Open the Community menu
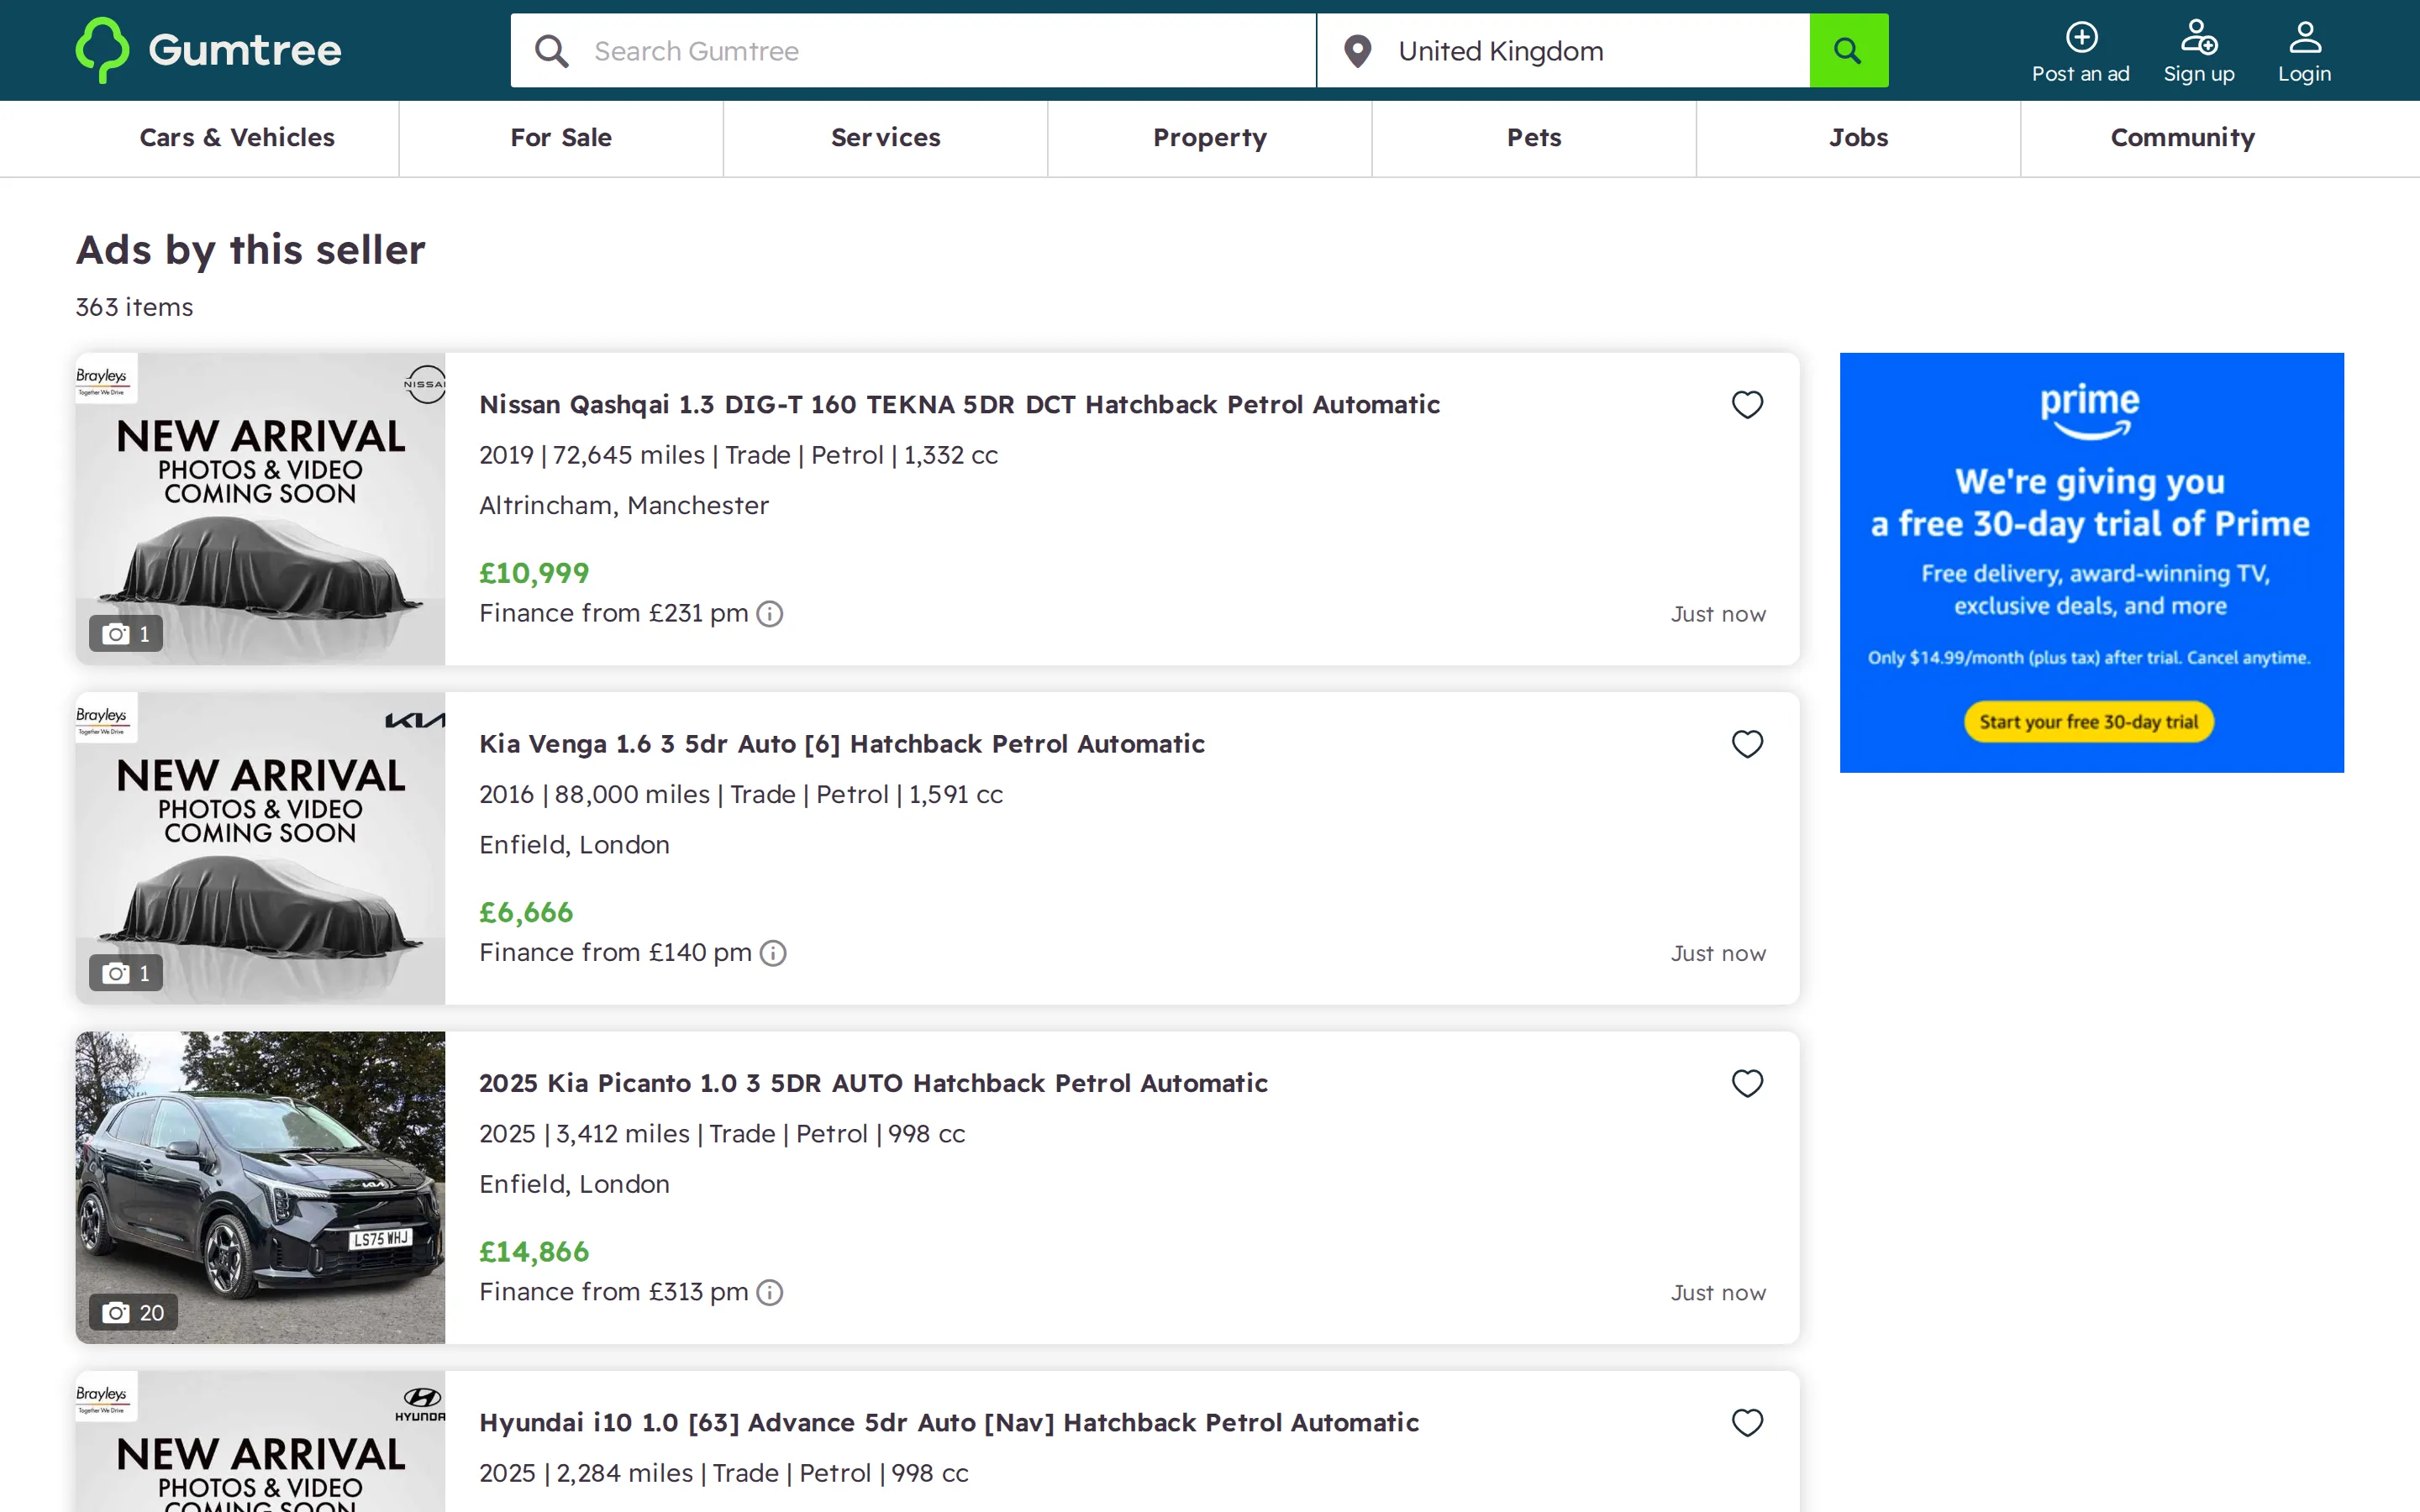Image resolution: width=2420 pixels, height=1512 pixels. pos(2182,138)
